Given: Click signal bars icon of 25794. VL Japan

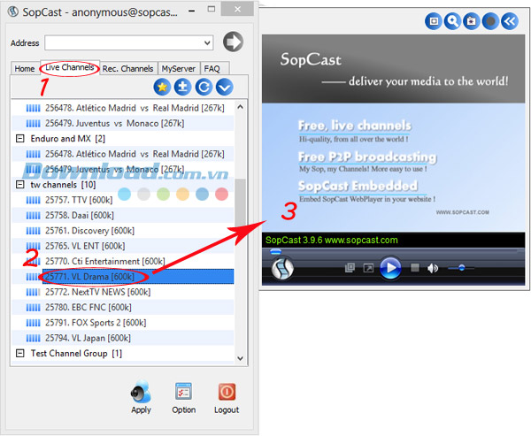Looking at the screenshot, I should [34, 338].
